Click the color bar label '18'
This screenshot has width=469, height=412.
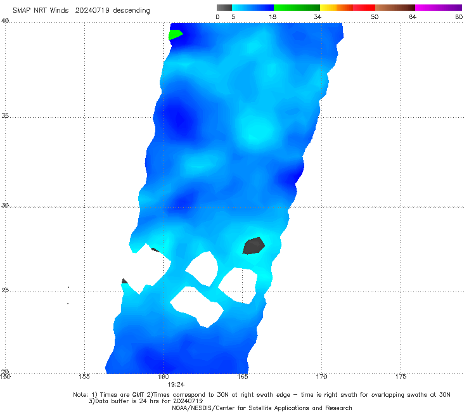point(273,17)
